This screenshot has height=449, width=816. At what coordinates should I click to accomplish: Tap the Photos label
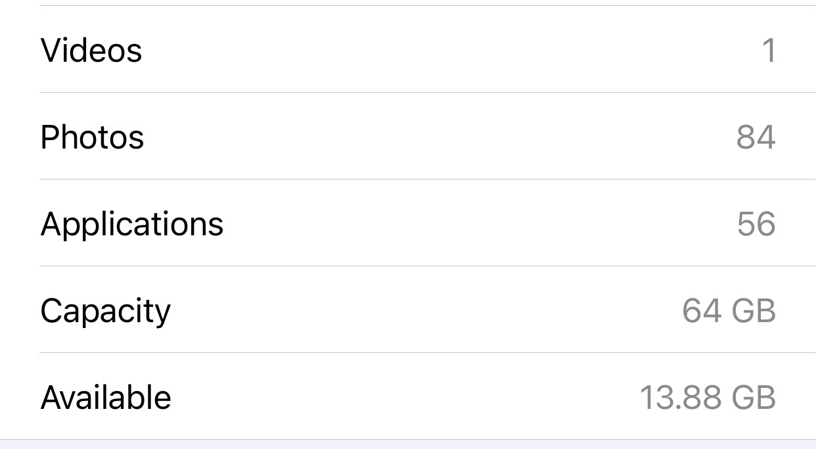click(92, 137)
